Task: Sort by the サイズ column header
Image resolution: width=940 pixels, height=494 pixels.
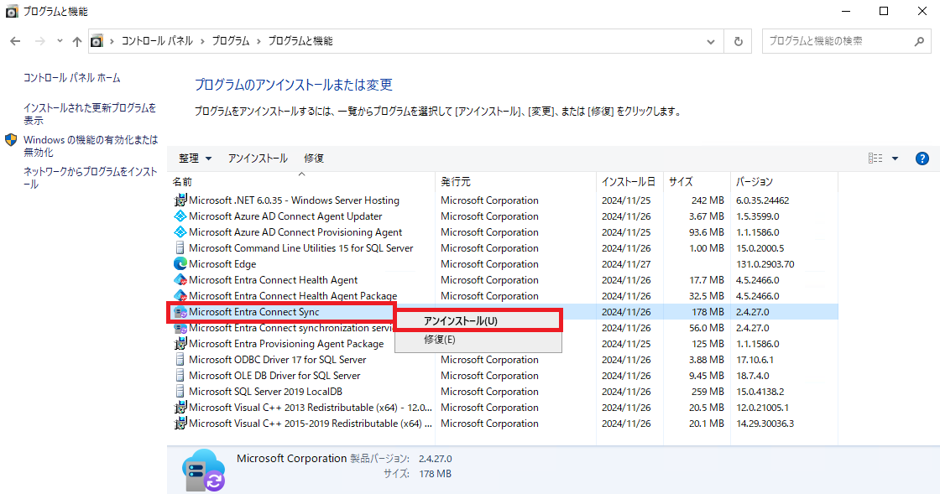Action: (x=697, y=181)
